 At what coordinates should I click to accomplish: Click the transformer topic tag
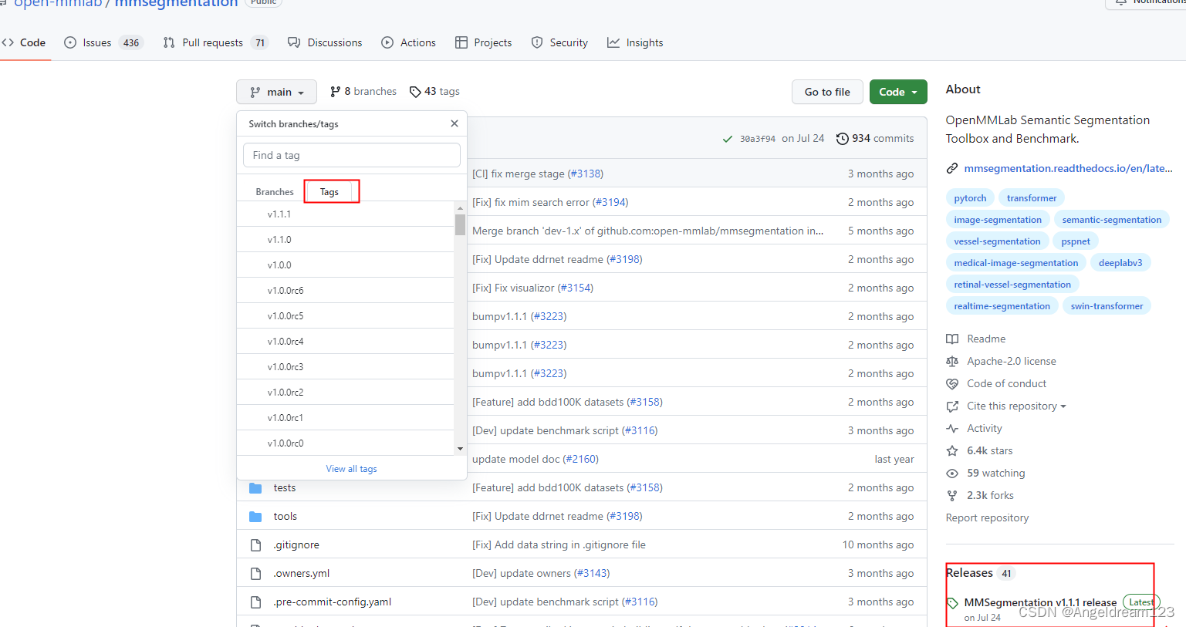(x=1032, y=198)
